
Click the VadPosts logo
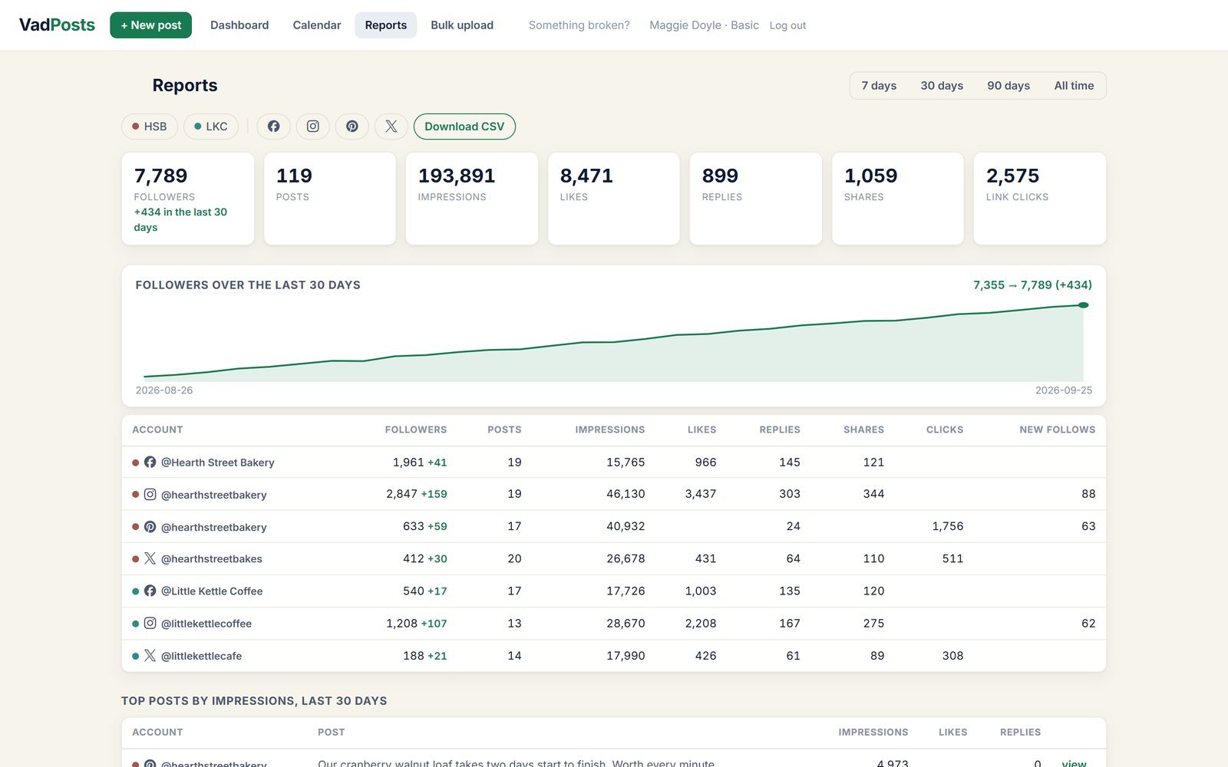57,25
